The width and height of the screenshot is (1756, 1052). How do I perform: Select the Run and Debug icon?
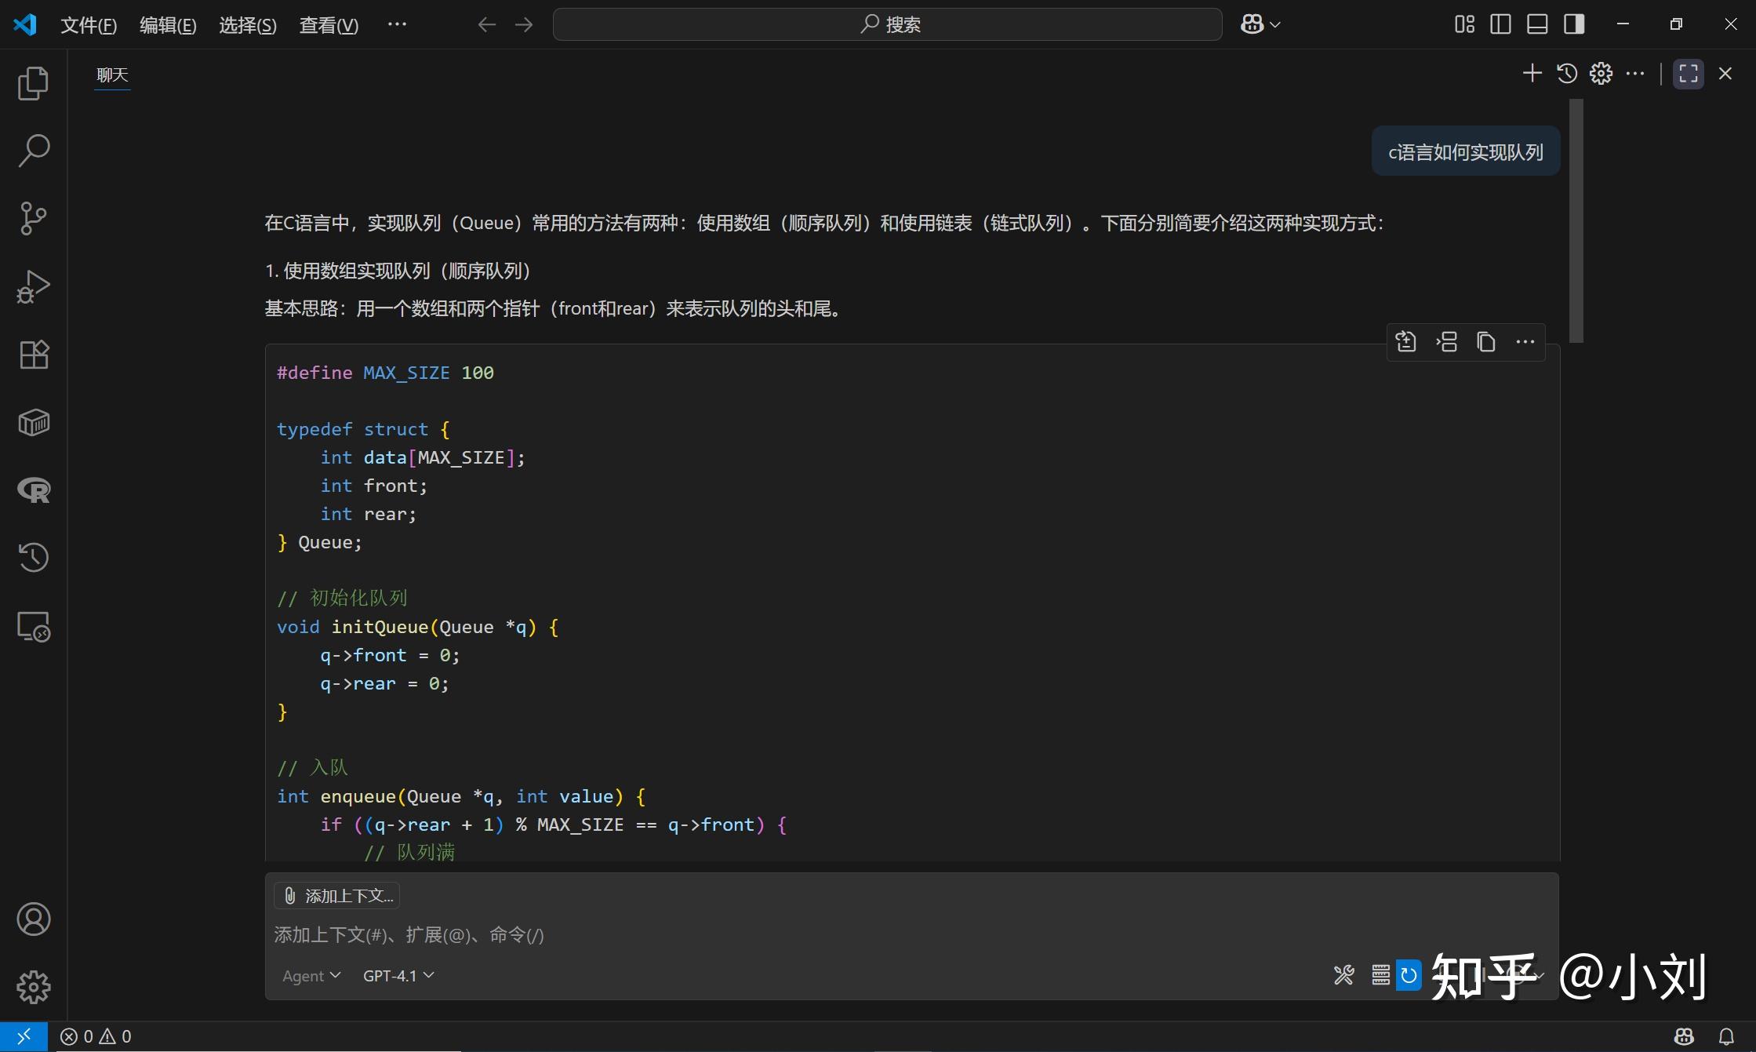tap(33, 286)
